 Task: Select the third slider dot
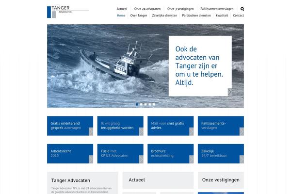pos(145,104)
